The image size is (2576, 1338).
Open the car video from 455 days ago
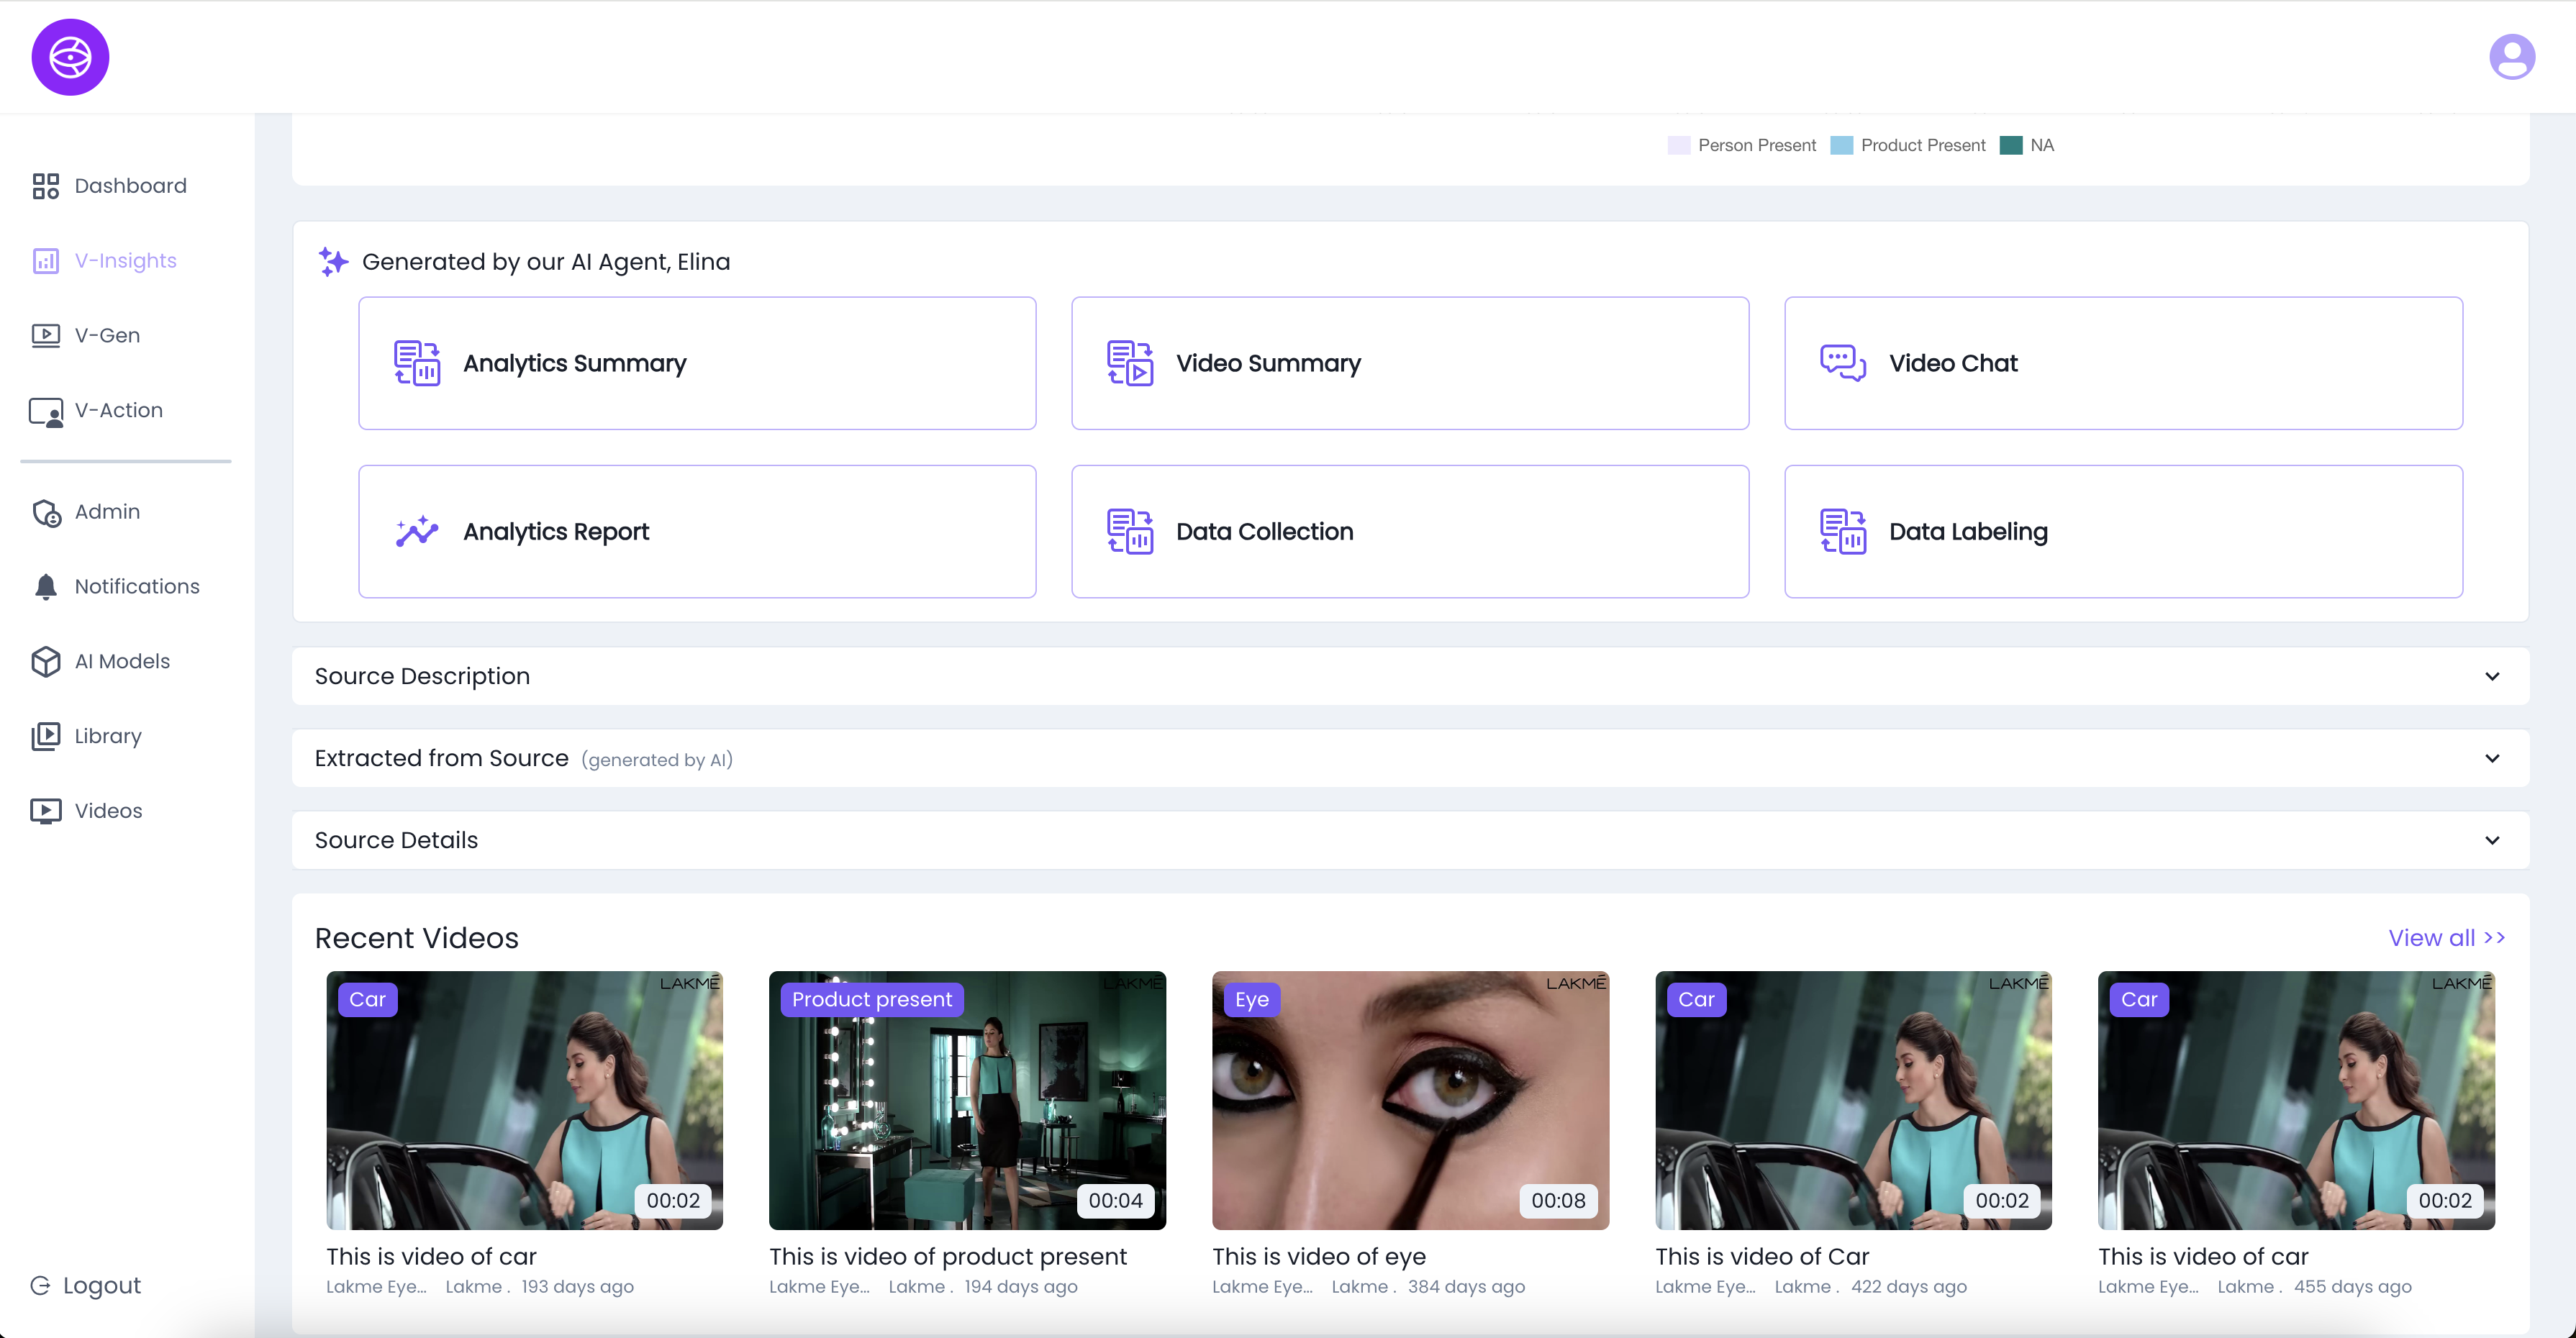(x=2296, y=1100)
